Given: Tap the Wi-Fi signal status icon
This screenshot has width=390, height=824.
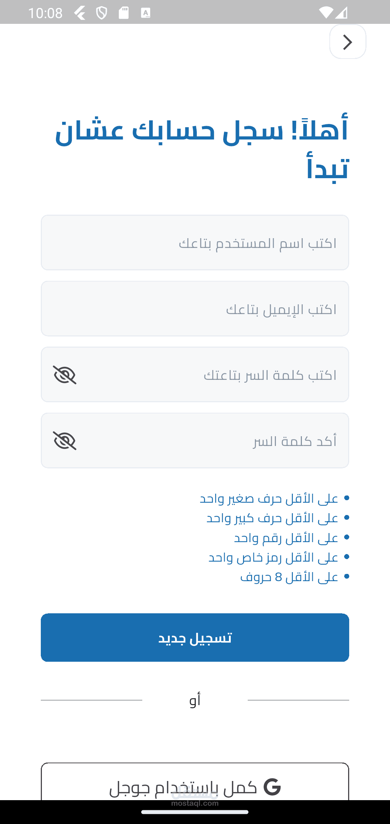Looking at the screenshot, I should point(326,13).
